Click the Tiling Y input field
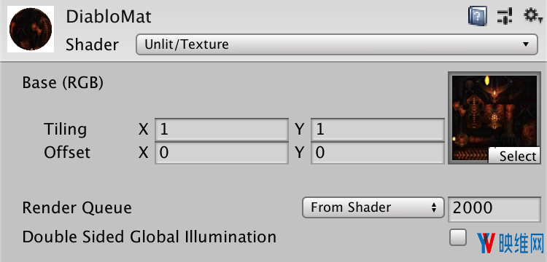 [378, 130]
